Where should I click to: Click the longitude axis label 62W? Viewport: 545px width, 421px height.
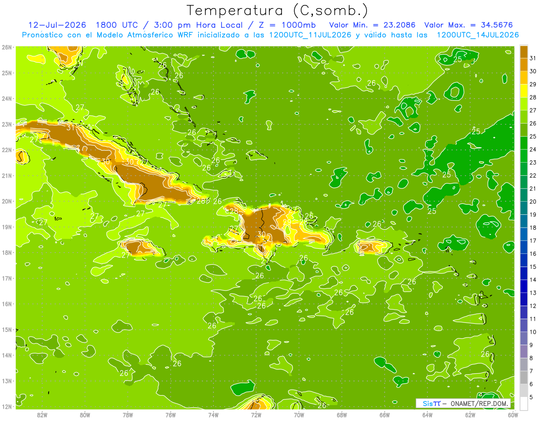pyautogui.click(x=470, y=415)
